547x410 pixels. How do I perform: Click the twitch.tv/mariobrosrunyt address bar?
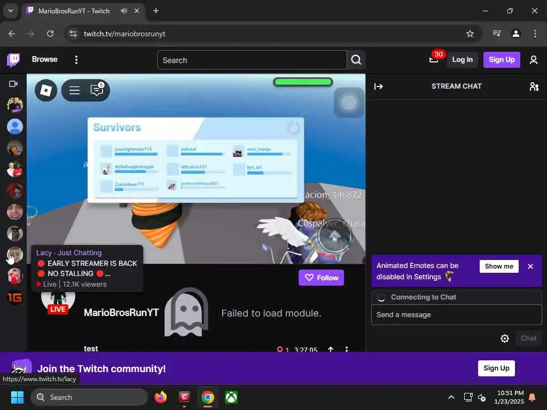tap(124, 34)
